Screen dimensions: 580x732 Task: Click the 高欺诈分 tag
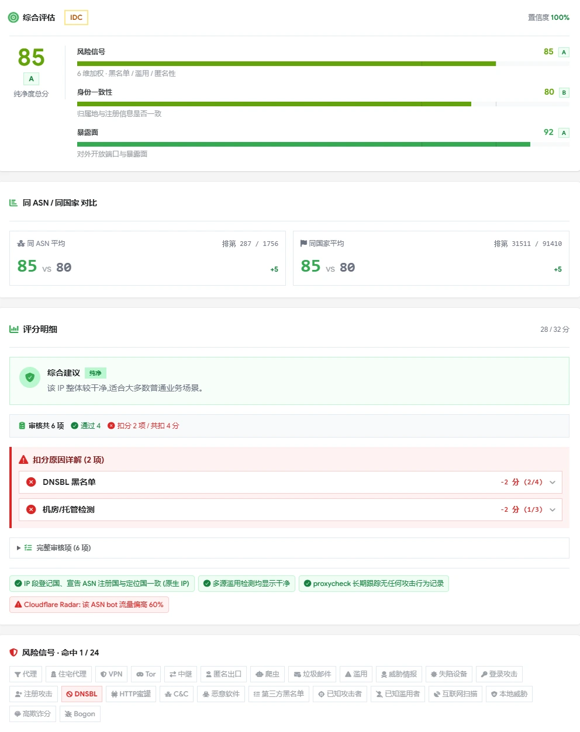point(33,714)
